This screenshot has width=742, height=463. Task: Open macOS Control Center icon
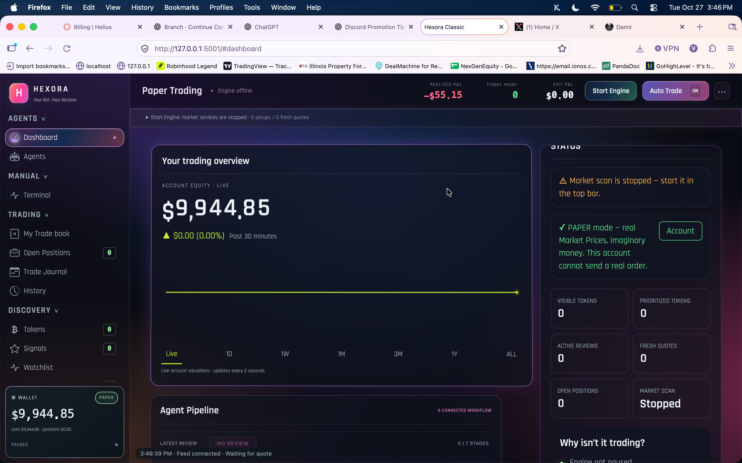point(653,7)
